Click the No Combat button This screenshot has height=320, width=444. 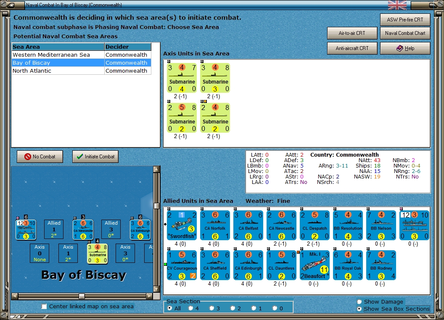[40, 157]
